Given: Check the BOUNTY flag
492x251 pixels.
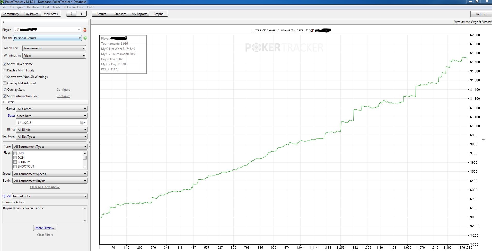Looking at the screenshot, I should click(15, 162).
